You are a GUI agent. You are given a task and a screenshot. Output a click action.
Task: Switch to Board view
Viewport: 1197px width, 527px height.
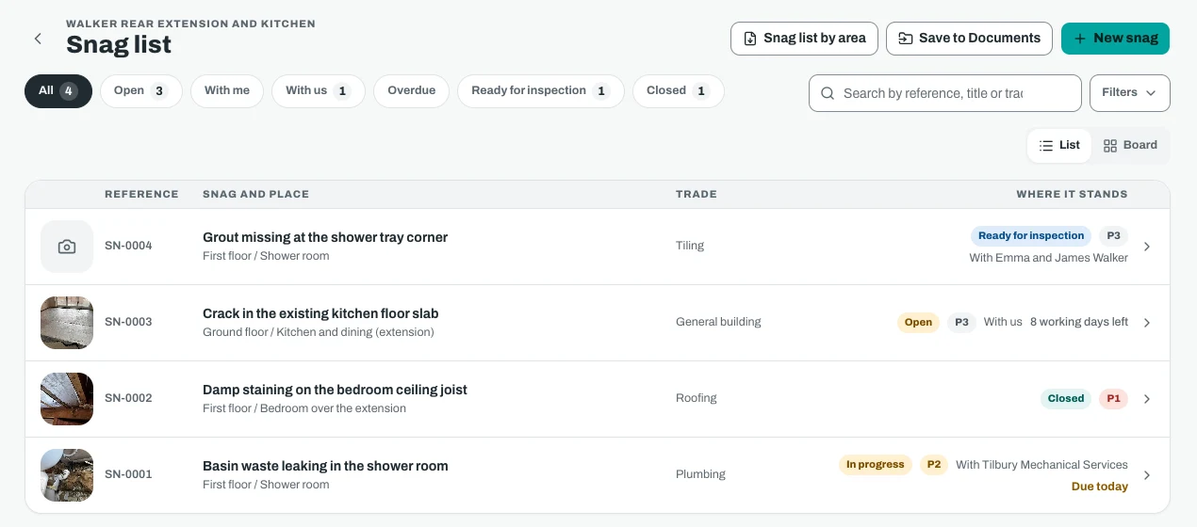[1130, 146]
